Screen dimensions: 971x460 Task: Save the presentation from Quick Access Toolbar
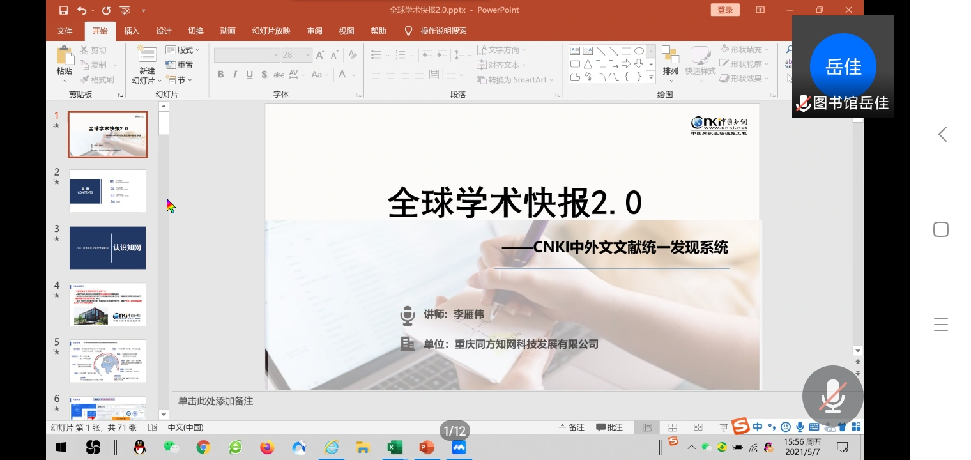tap(63, 10)
